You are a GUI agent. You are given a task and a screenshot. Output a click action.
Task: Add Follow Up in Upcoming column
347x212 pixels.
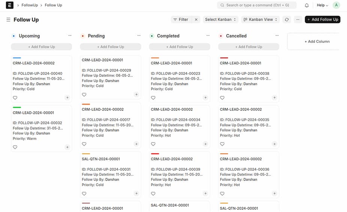(41, 47)
